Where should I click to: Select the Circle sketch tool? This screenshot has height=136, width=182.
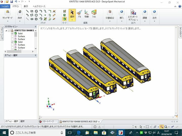tap(36, 11)
